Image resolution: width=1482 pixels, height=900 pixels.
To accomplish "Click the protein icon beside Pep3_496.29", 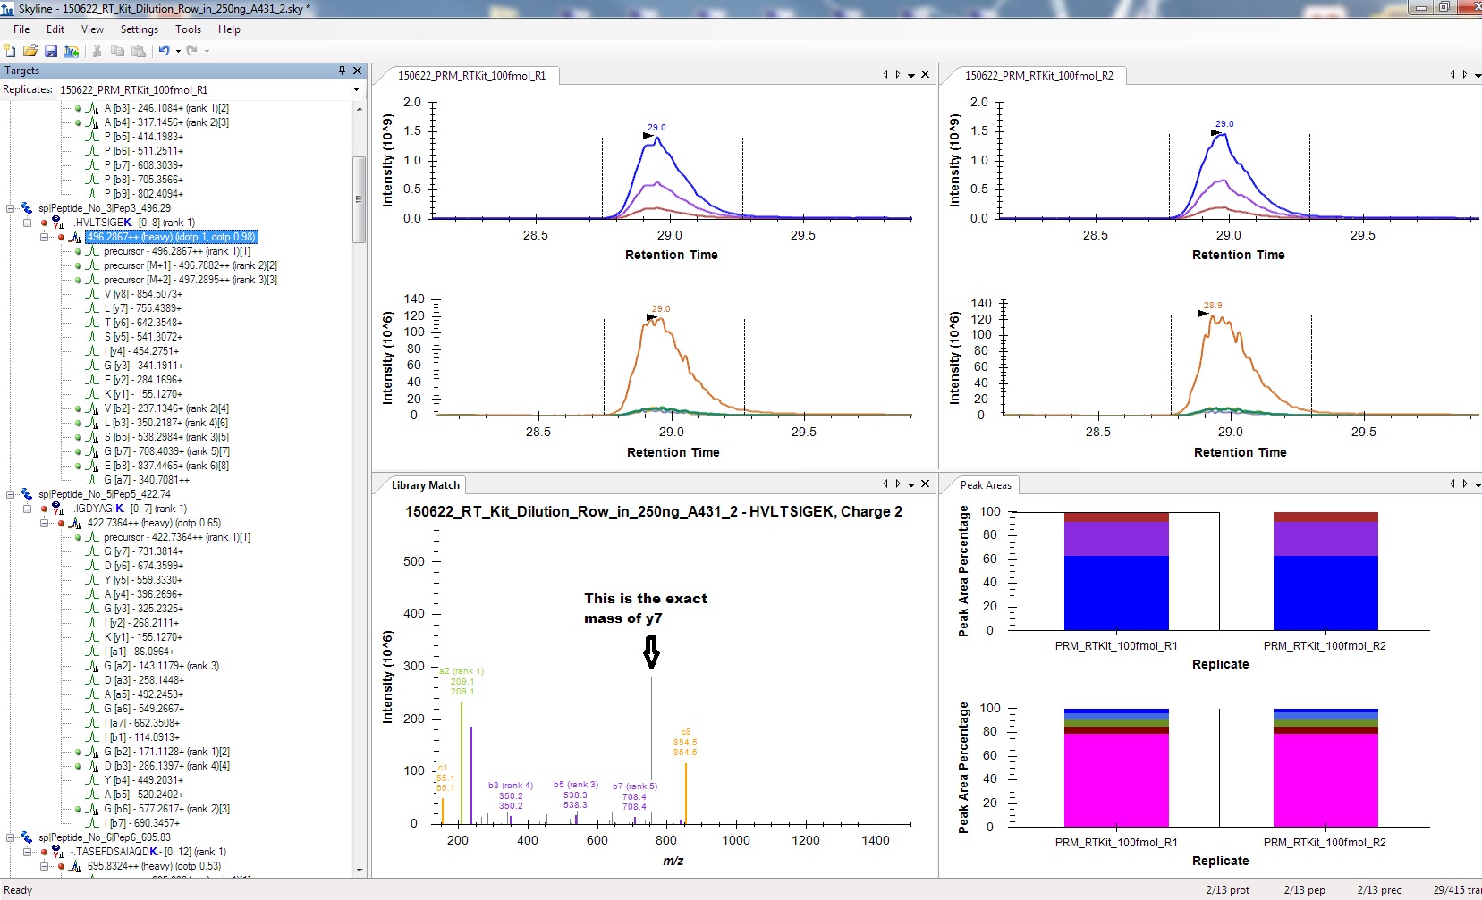I will coord(27,208).
